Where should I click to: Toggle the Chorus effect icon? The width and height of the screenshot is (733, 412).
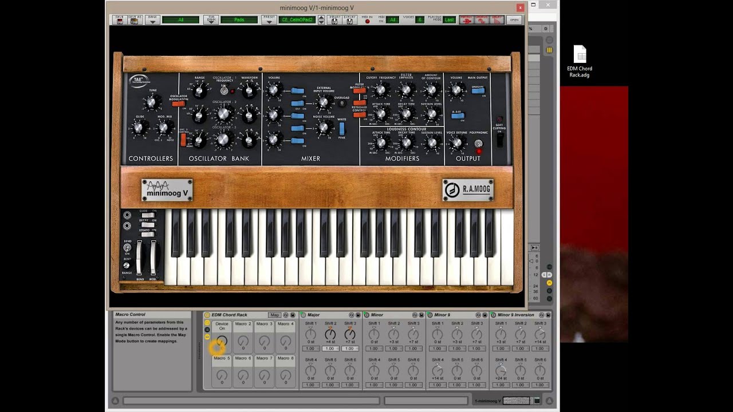(x=482, y=20)
